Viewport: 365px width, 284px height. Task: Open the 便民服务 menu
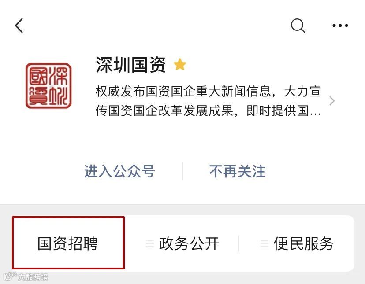(x=304, y=243)
